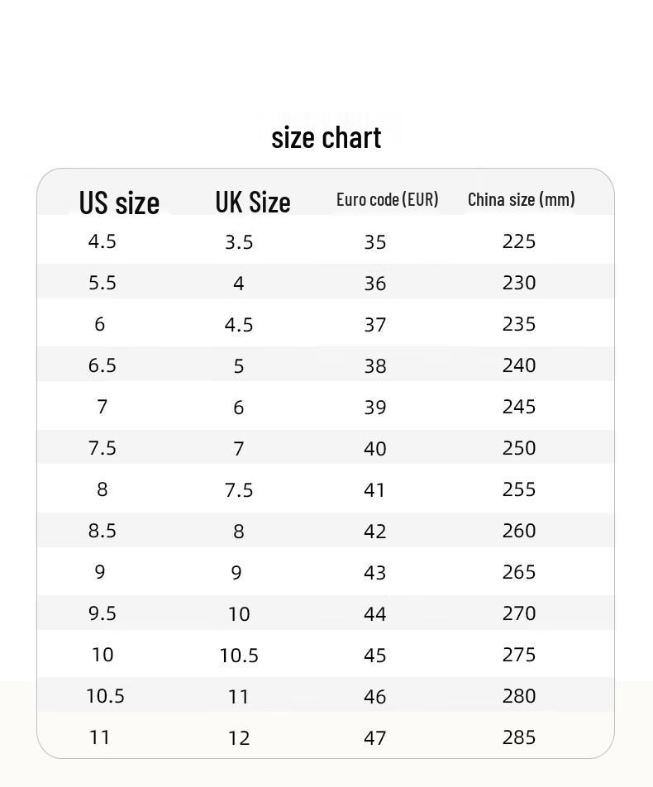Click the US size column header
Image resolution: width=653 pixels, height=787 pixels.
[119, 202]
